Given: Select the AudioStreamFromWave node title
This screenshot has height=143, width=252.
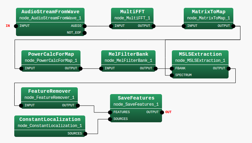Looking at the screenshot, I should click(50, 12).
